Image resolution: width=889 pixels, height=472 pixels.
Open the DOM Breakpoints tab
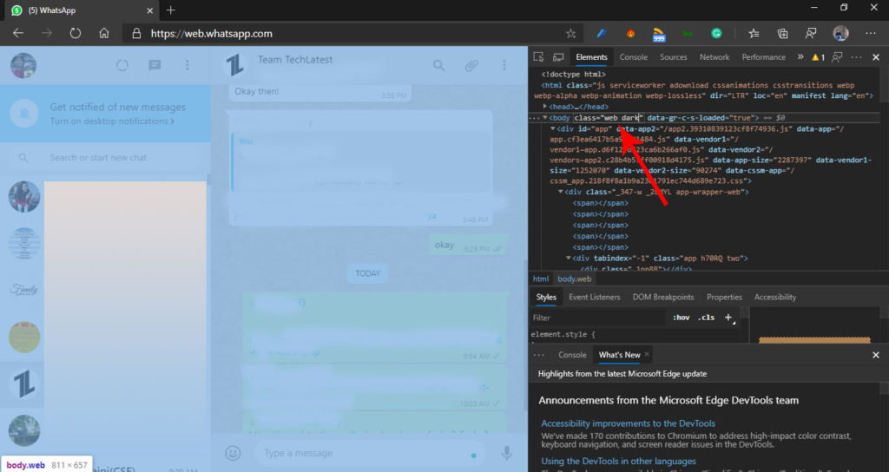(662, 297)
